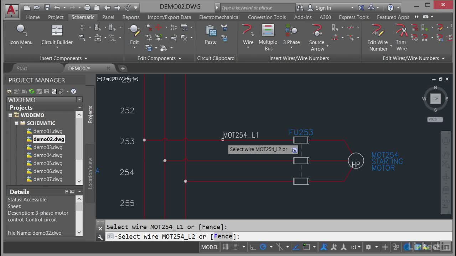The image size is (456, 256).
Task: Toggle the grid display in status bar
Action: pyautogui.click(x=226, y=247)
